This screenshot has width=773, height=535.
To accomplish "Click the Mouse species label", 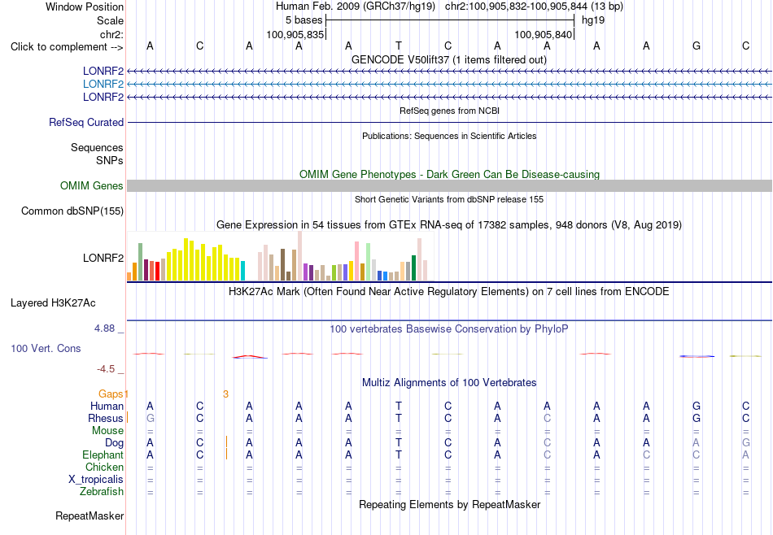I will (x=107, y=431).
